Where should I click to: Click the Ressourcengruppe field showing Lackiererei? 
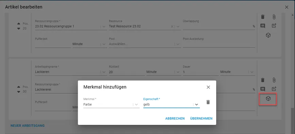(56, 90)
